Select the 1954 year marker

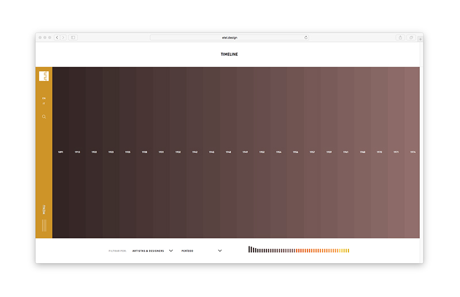pyautogui.click(x=279, y=152)
